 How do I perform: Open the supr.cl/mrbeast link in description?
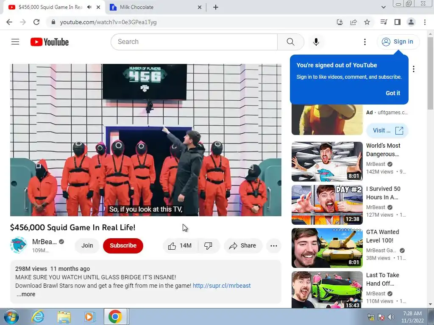221,286
